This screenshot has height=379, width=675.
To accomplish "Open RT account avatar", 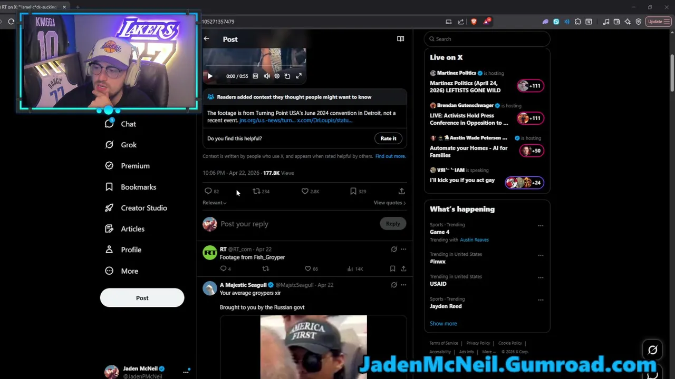I will pyautogui.click(x=210, y=253).
